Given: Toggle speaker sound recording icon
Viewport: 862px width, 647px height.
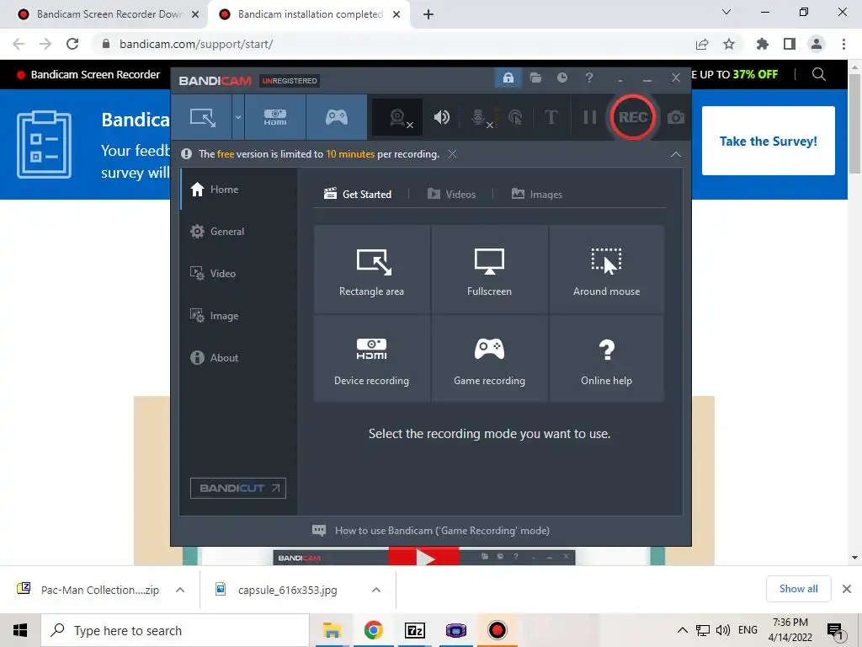Looking at the screenshot, I should coord(441,117).
